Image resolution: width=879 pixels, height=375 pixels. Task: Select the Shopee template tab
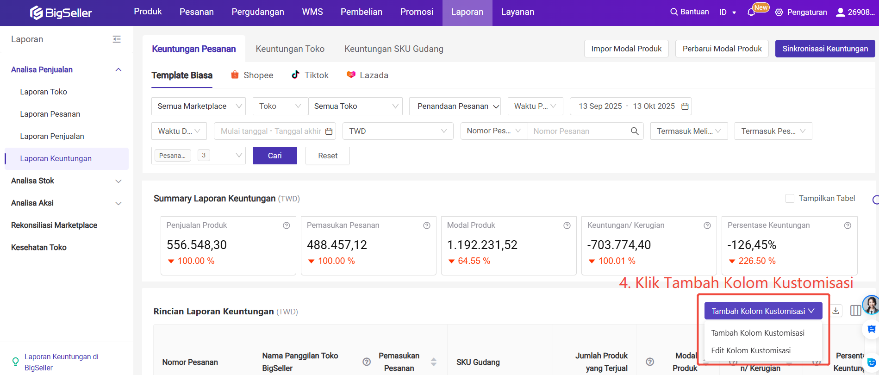click(252, 75)
